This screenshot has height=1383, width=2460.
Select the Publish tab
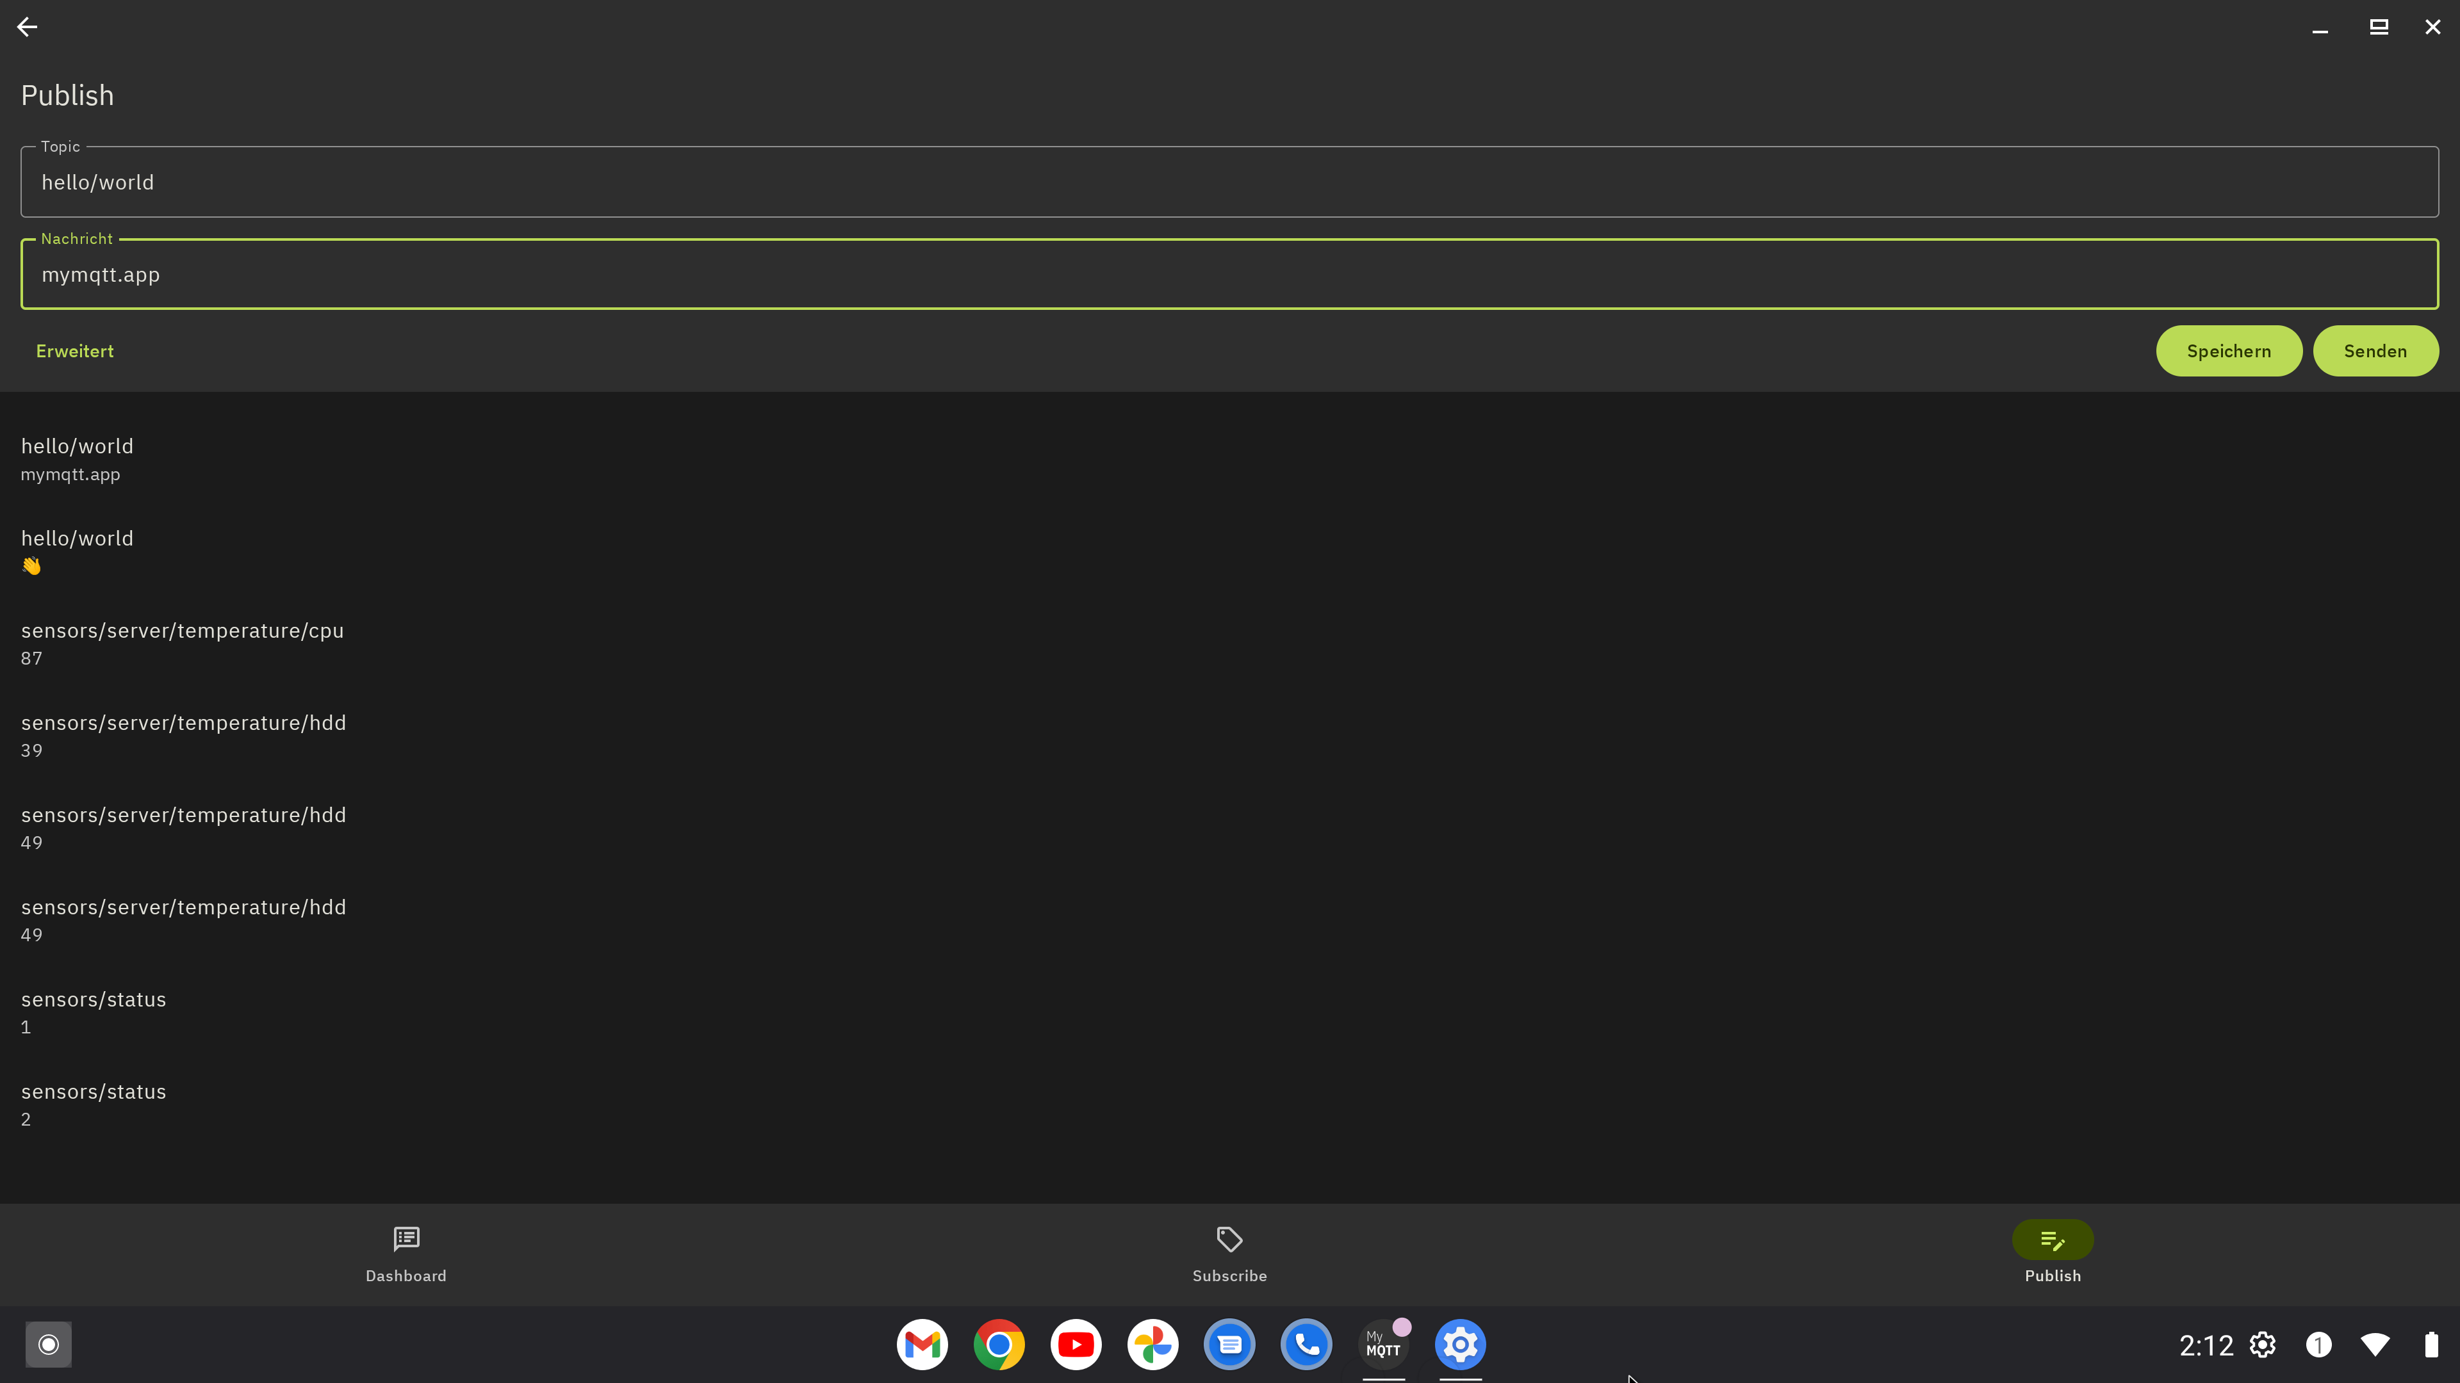click(2052, 1254)
